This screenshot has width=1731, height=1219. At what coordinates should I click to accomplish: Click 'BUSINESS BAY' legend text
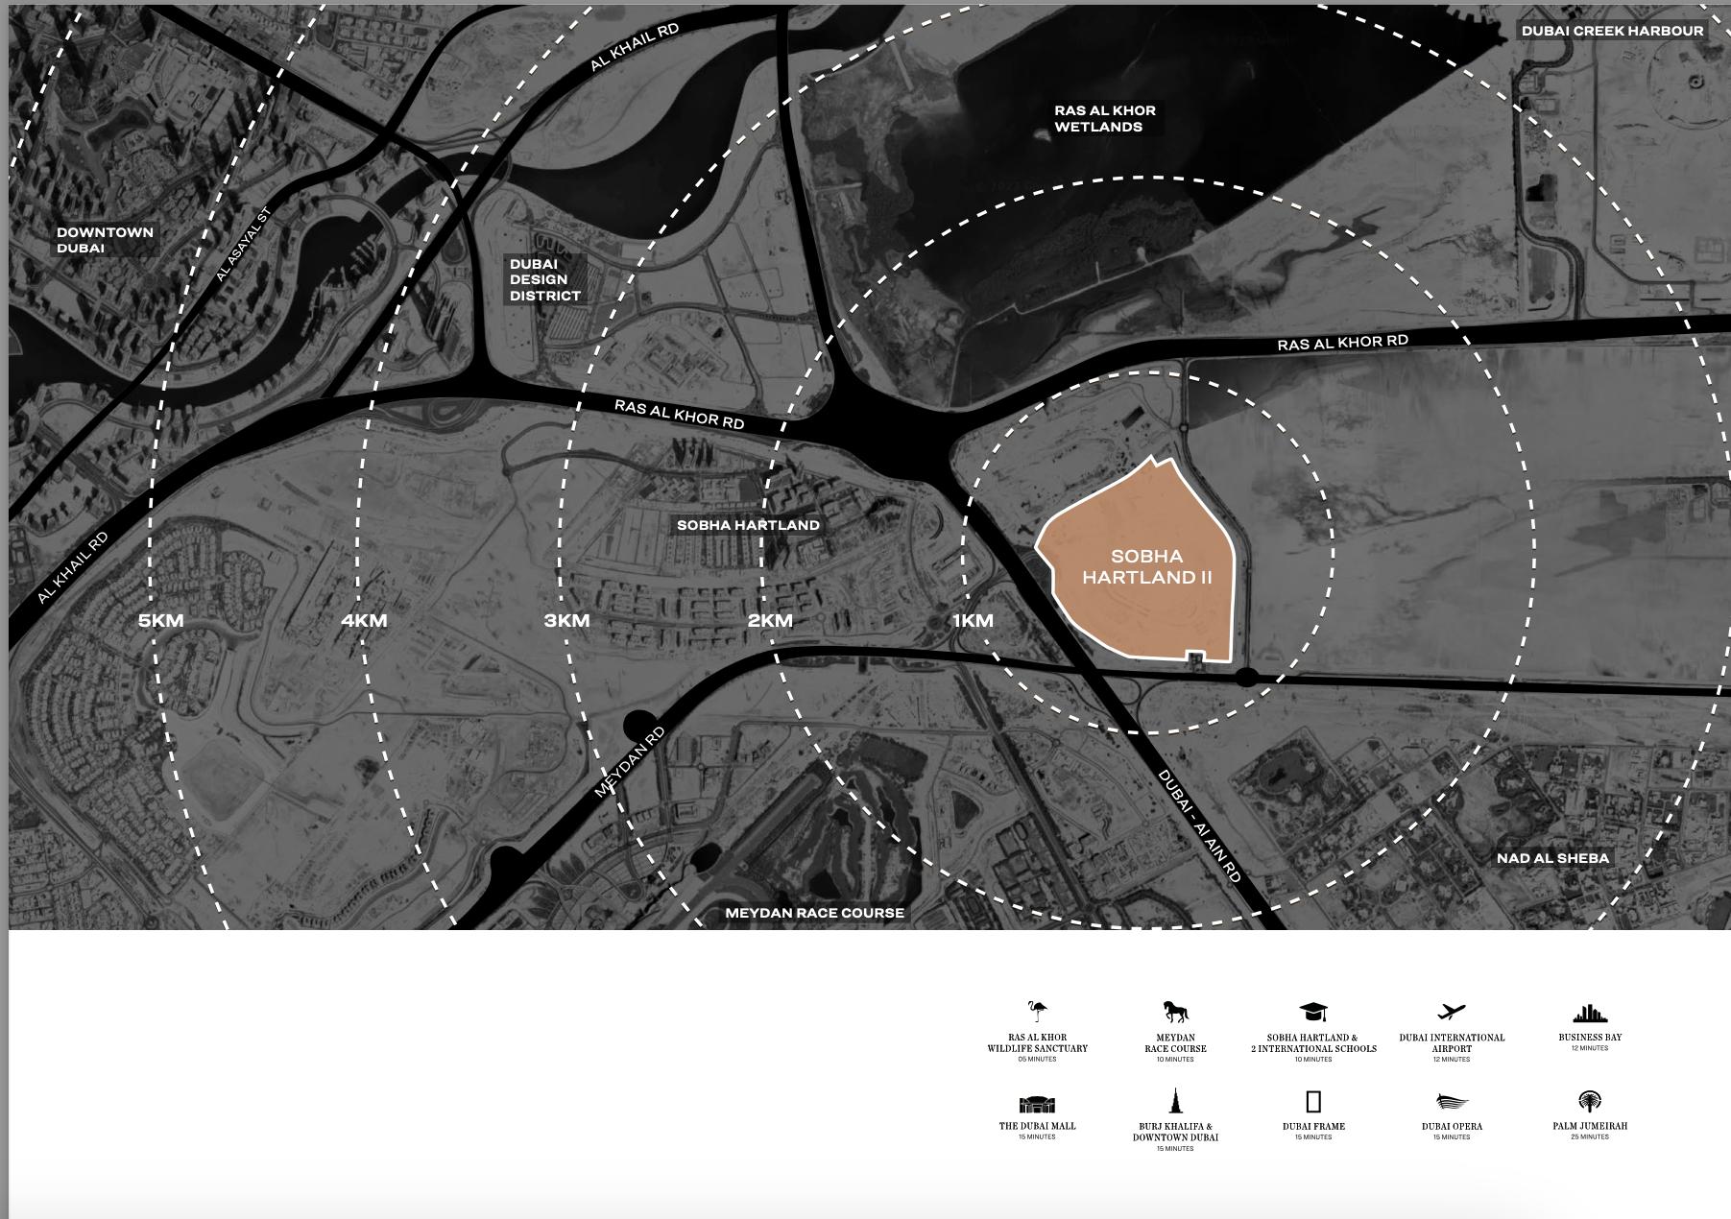1590,1038
